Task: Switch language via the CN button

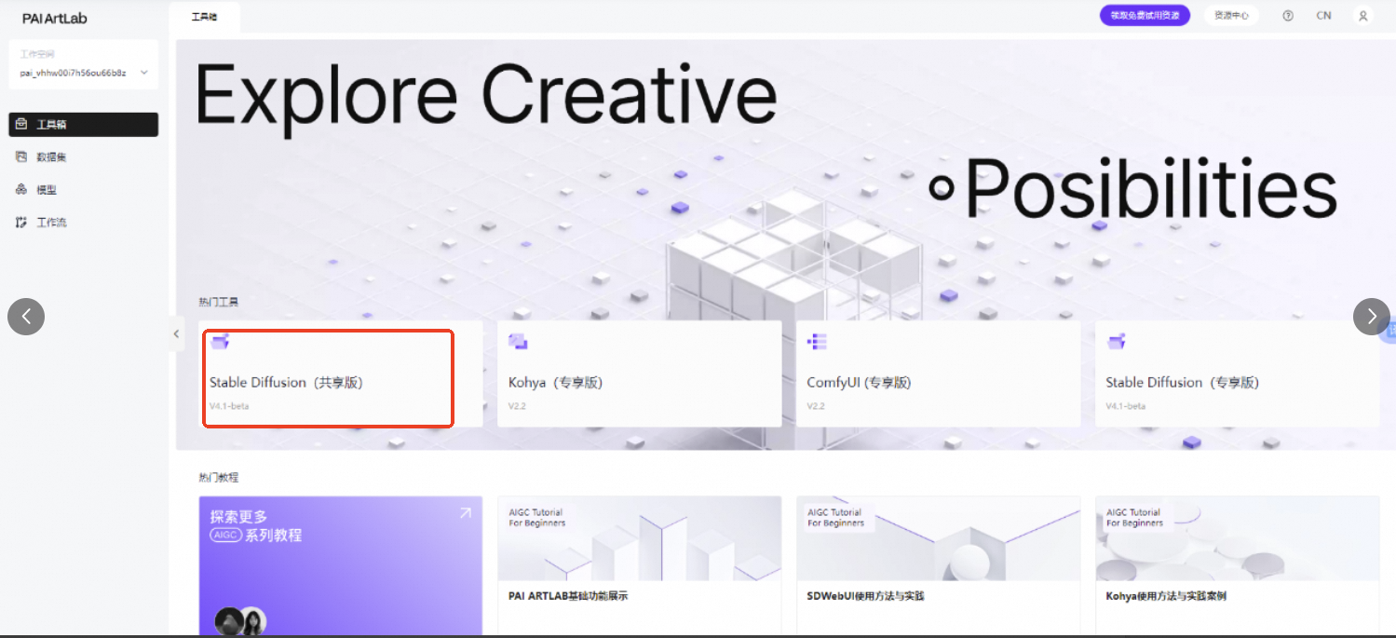Action: [x=1323, y=16]
